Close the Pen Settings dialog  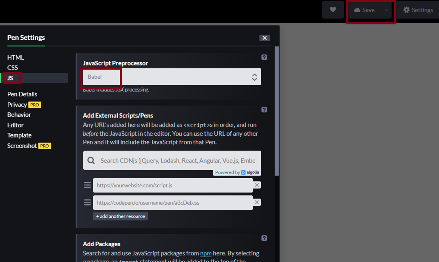pos(264,38)
